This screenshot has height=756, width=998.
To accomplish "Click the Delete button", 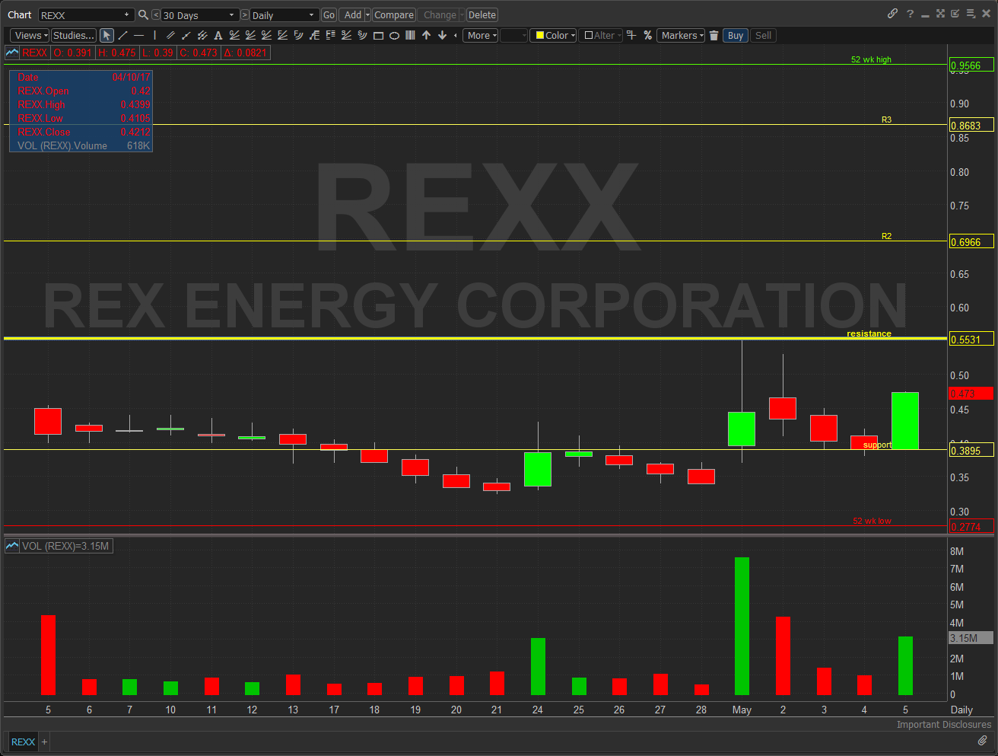I will tap(482, 15).
